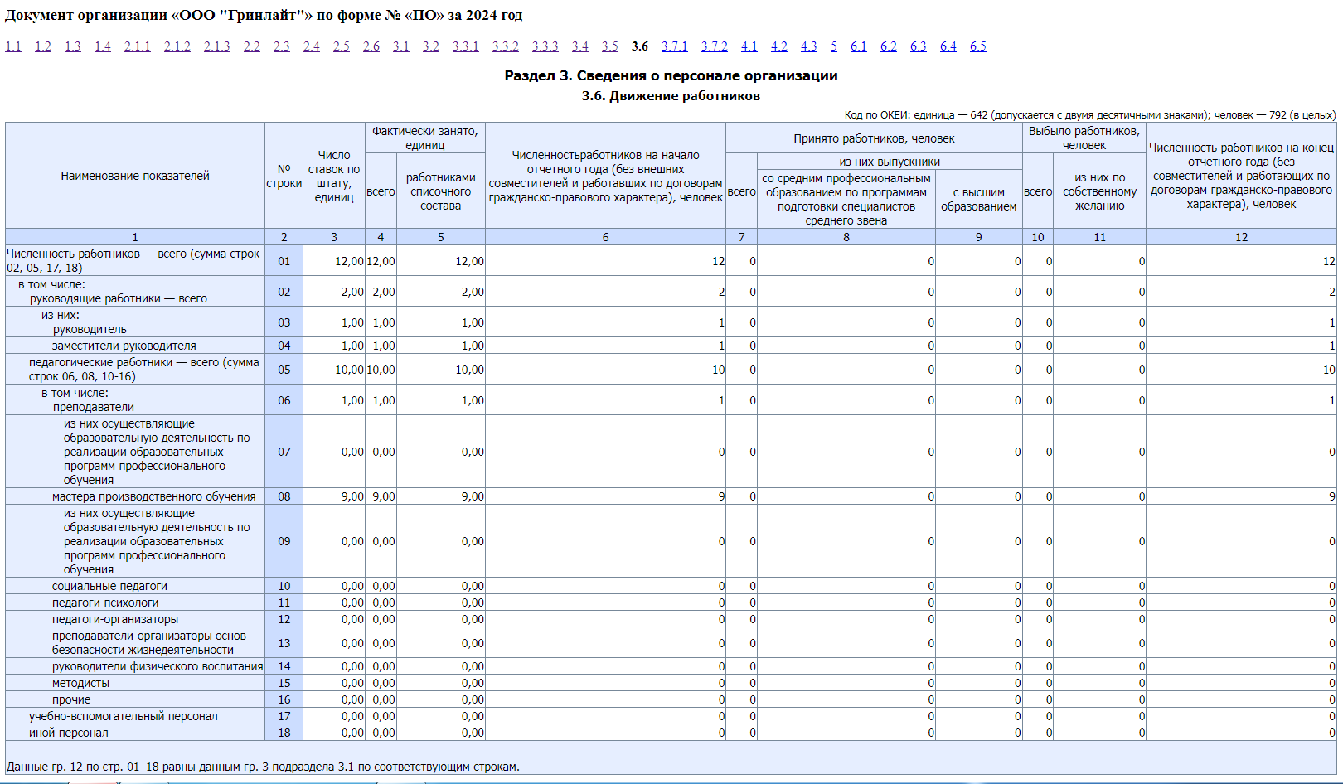Click subheading "3.6. Движение работников"
1343x784 pixels.
[x=671, y=96]
